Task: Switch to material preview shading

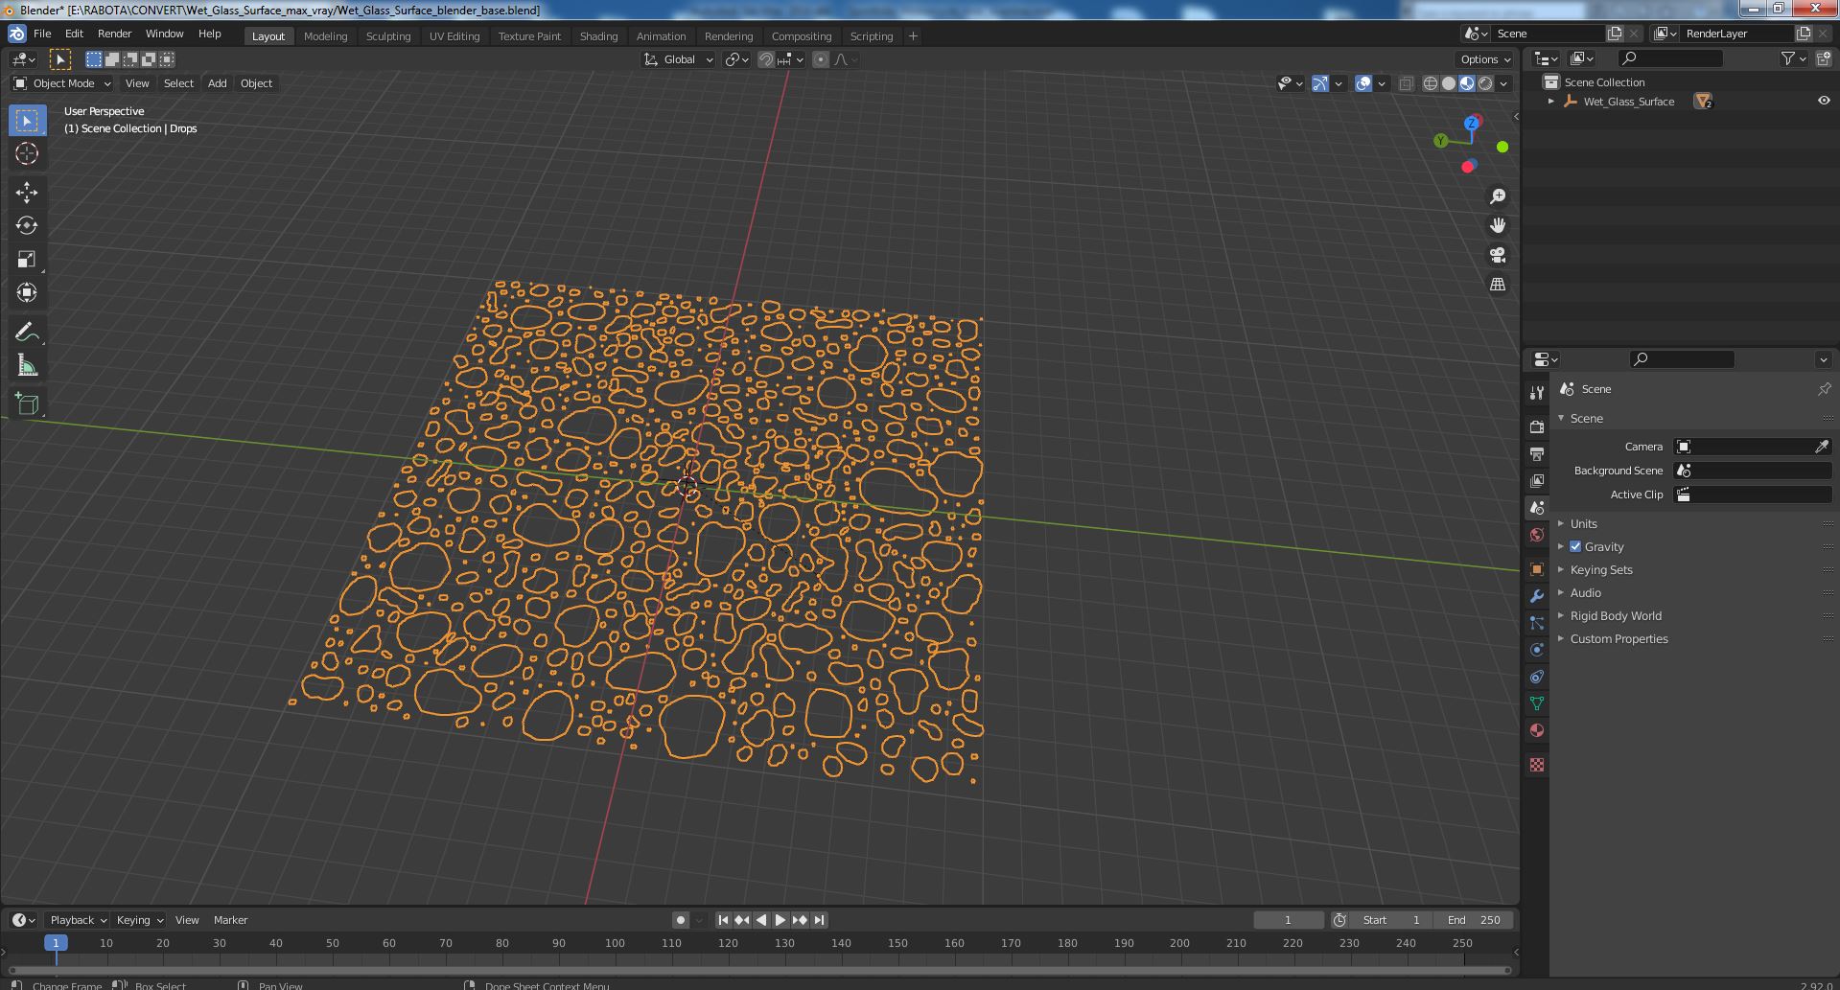Action: pos(1467,83)
